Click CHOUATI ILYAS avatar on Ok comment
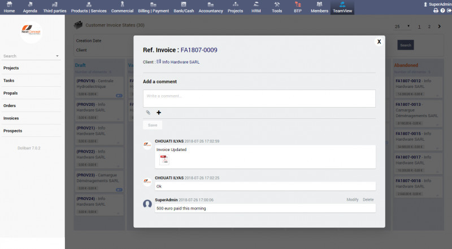This screenshot has height=249, width=452. point(147,181)
